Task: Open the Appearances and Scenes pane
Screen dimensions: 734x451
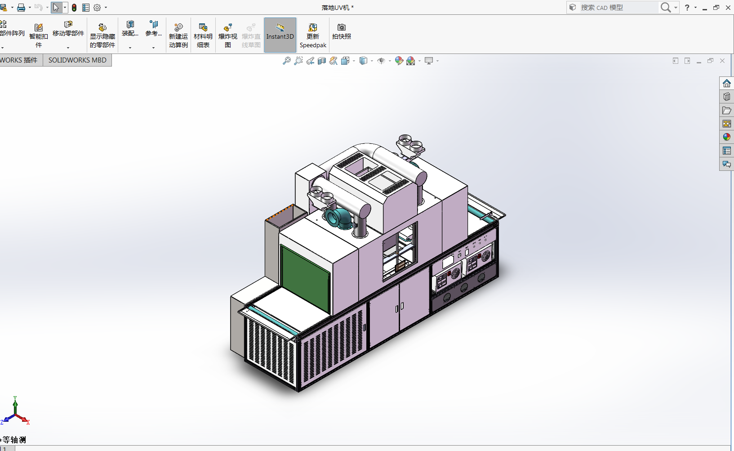Action: (726, 137)
